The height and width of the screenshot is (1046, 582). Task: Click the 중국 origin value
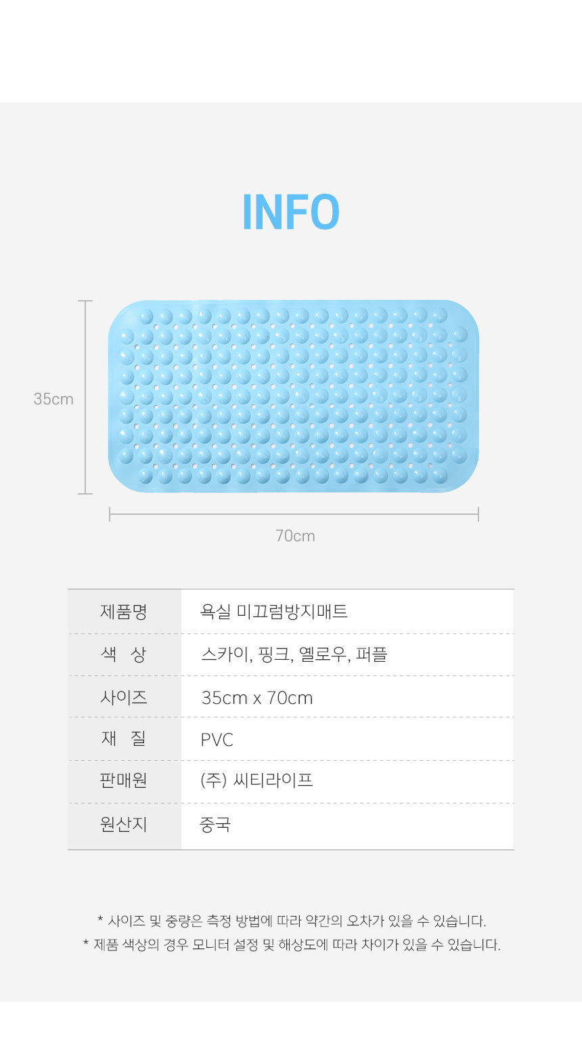pyautogui.click(x=215, y=824)
